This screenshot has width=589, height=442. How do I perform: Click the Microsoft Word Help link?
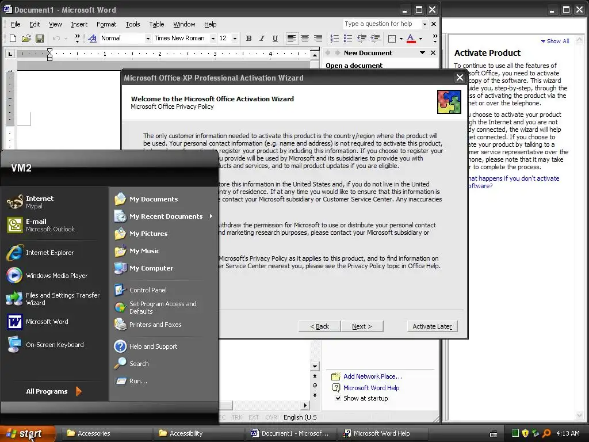[371, 388]
